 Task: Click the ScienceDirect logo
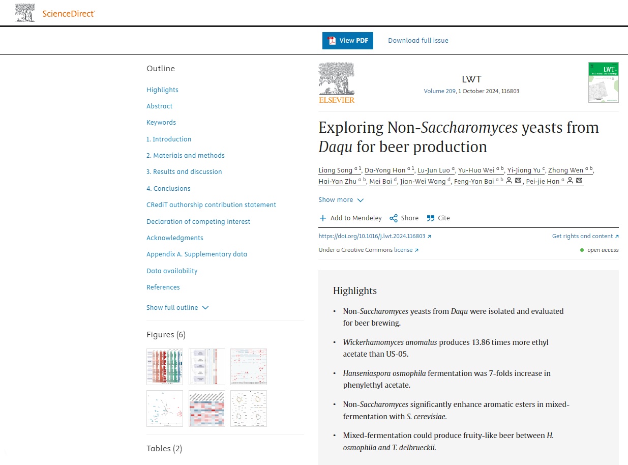point(55,13)
